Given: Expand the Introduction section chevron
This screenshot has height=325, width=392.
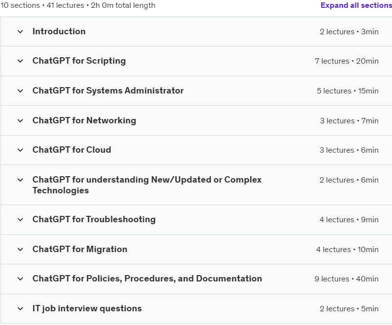Looking at the screenshot, I should pos(20,32).
